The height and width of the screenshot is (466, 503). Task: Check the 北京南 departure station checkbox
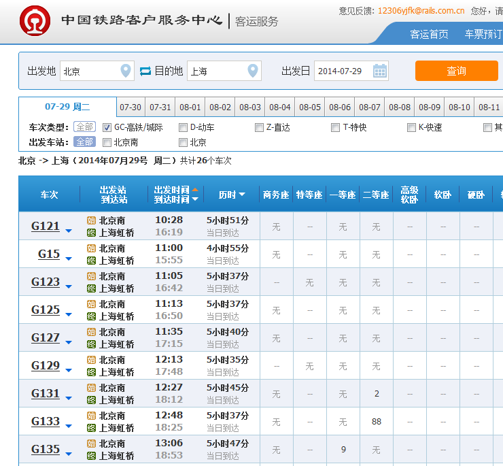tap(107, 142)
